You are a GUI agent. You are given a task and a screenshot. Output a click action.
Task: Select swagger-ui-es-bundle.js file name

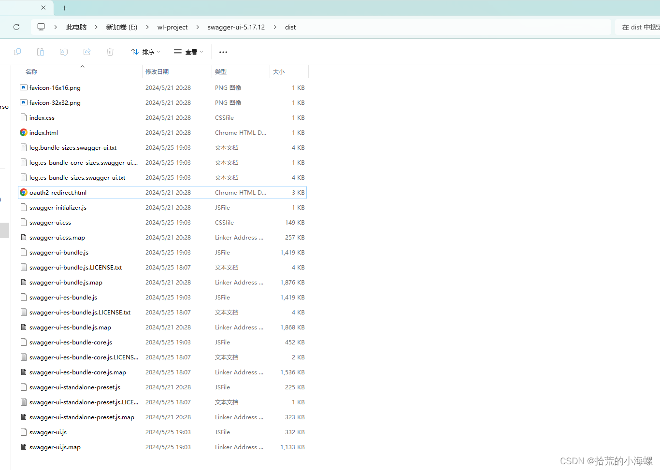(x=63, y=297)
